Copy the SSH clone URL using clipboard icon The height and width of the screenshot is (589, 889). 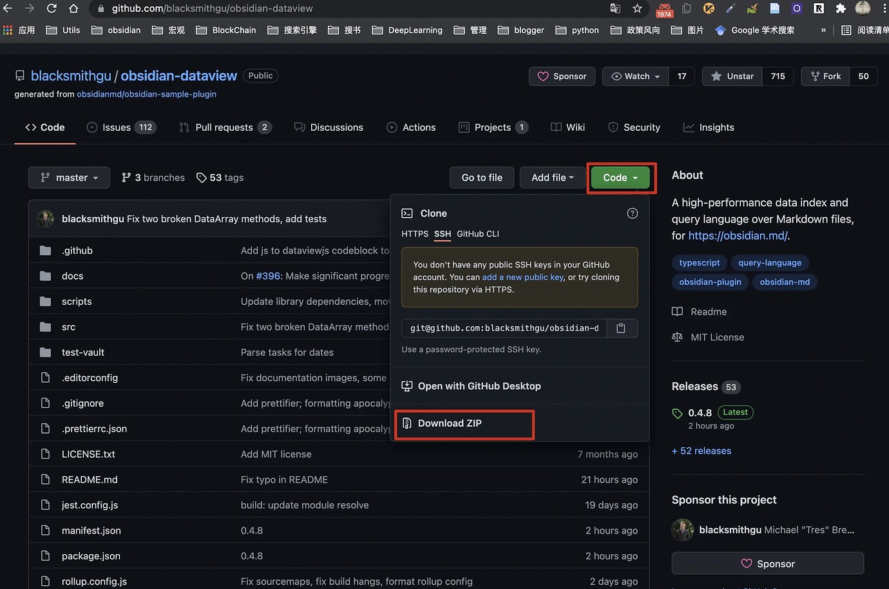[620, 327]
